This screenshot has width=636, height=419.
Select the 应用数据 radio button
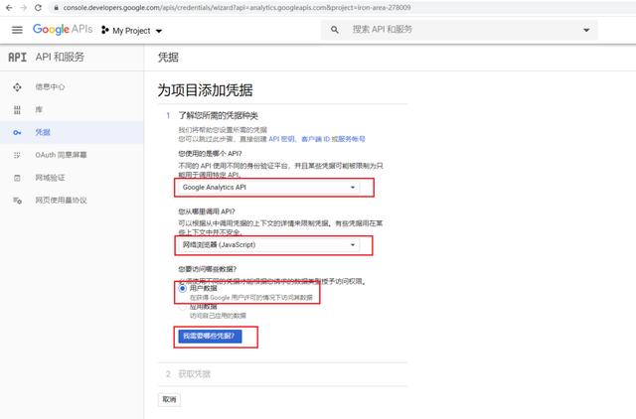click(183, 307)
